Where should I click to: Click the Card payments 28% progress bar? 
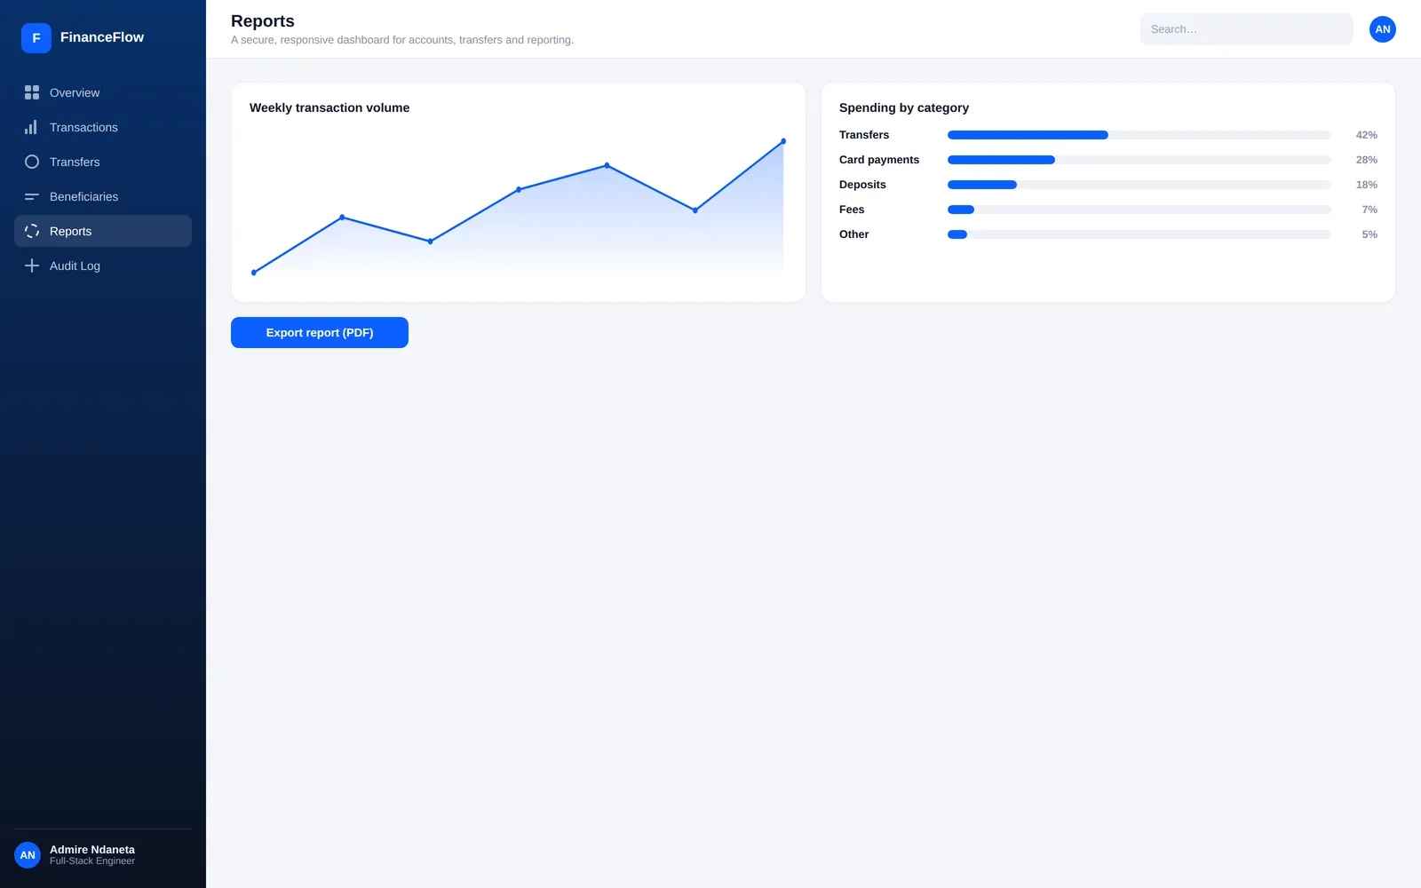coord(1139,160)
